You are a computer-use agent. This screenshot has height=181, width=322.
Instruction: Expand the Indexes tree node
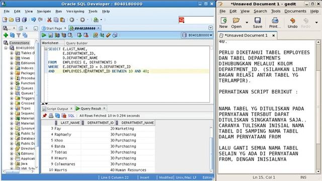[x=12, y=68]
